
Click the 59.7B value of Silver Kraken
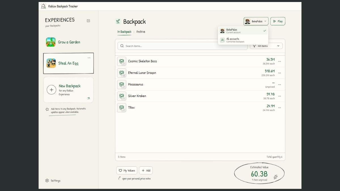point(271,94)
